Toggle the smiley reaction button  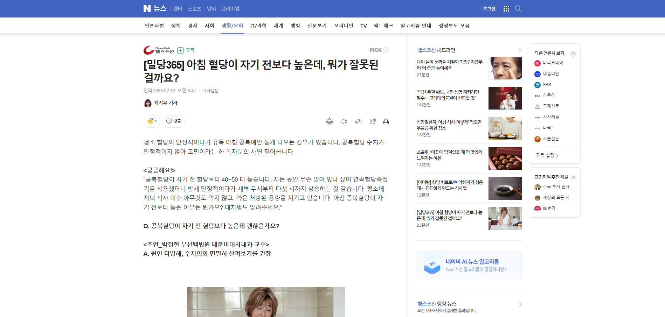(x=152, y=121)
